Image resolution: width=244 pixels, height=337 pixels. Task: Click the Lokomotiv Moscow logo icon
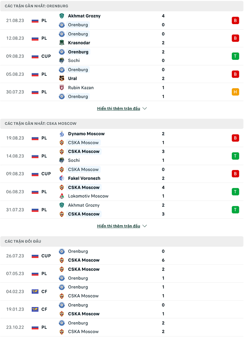click(62, 196)
